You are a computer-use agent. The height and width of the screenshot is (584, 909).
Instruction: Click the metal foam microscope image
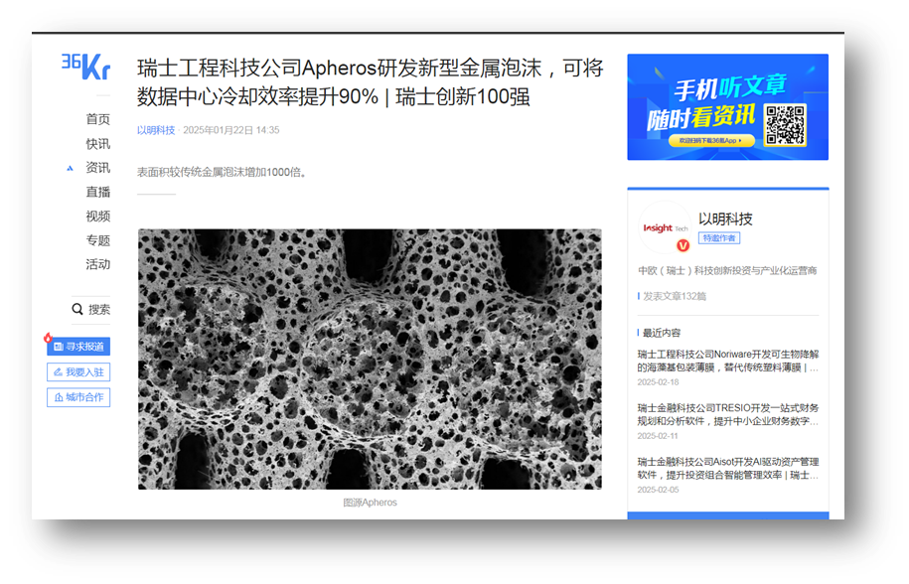click(370, 360)
